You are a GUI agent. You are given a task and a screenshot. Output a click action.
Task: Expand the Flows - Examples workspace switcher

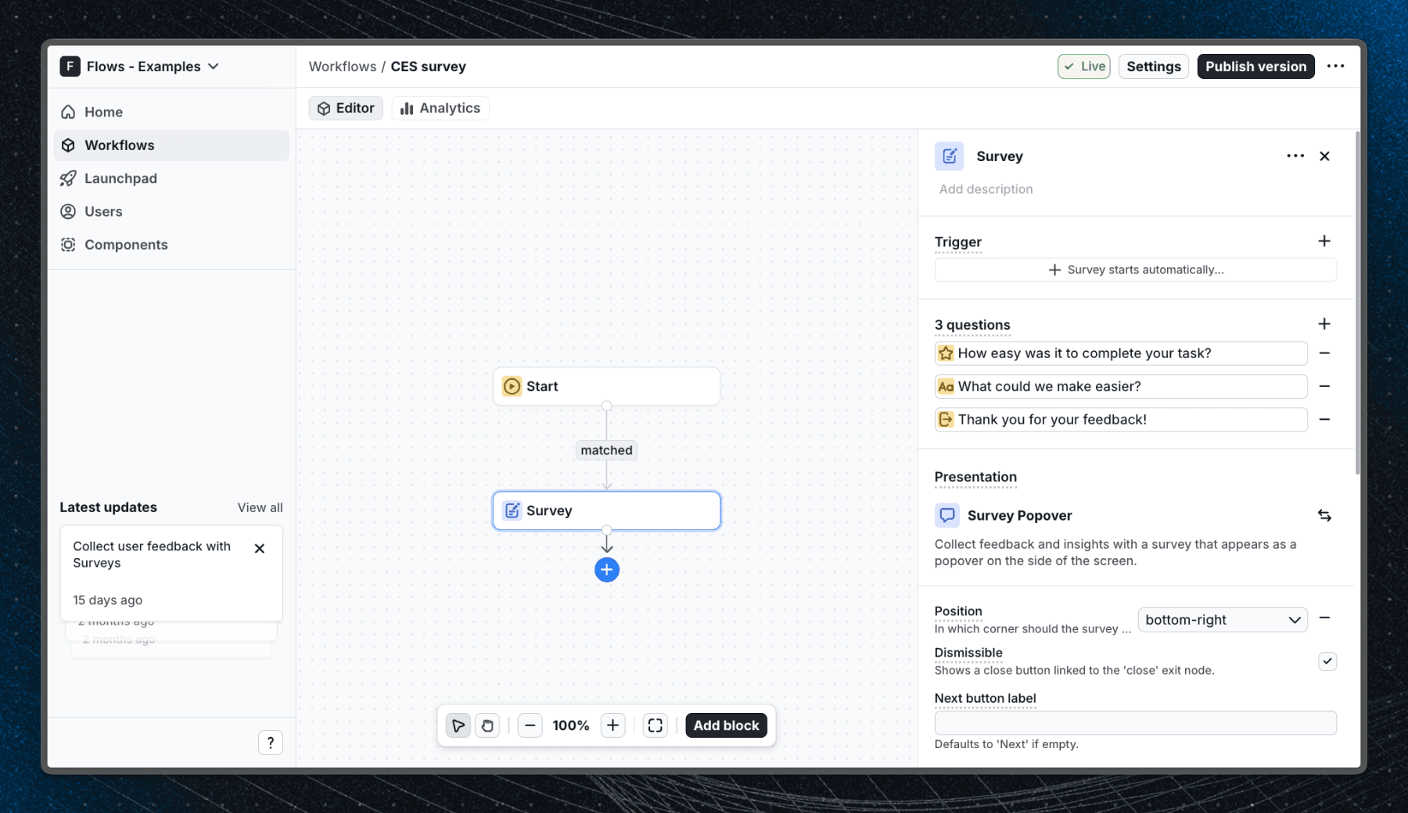click(x=140, y=66)
